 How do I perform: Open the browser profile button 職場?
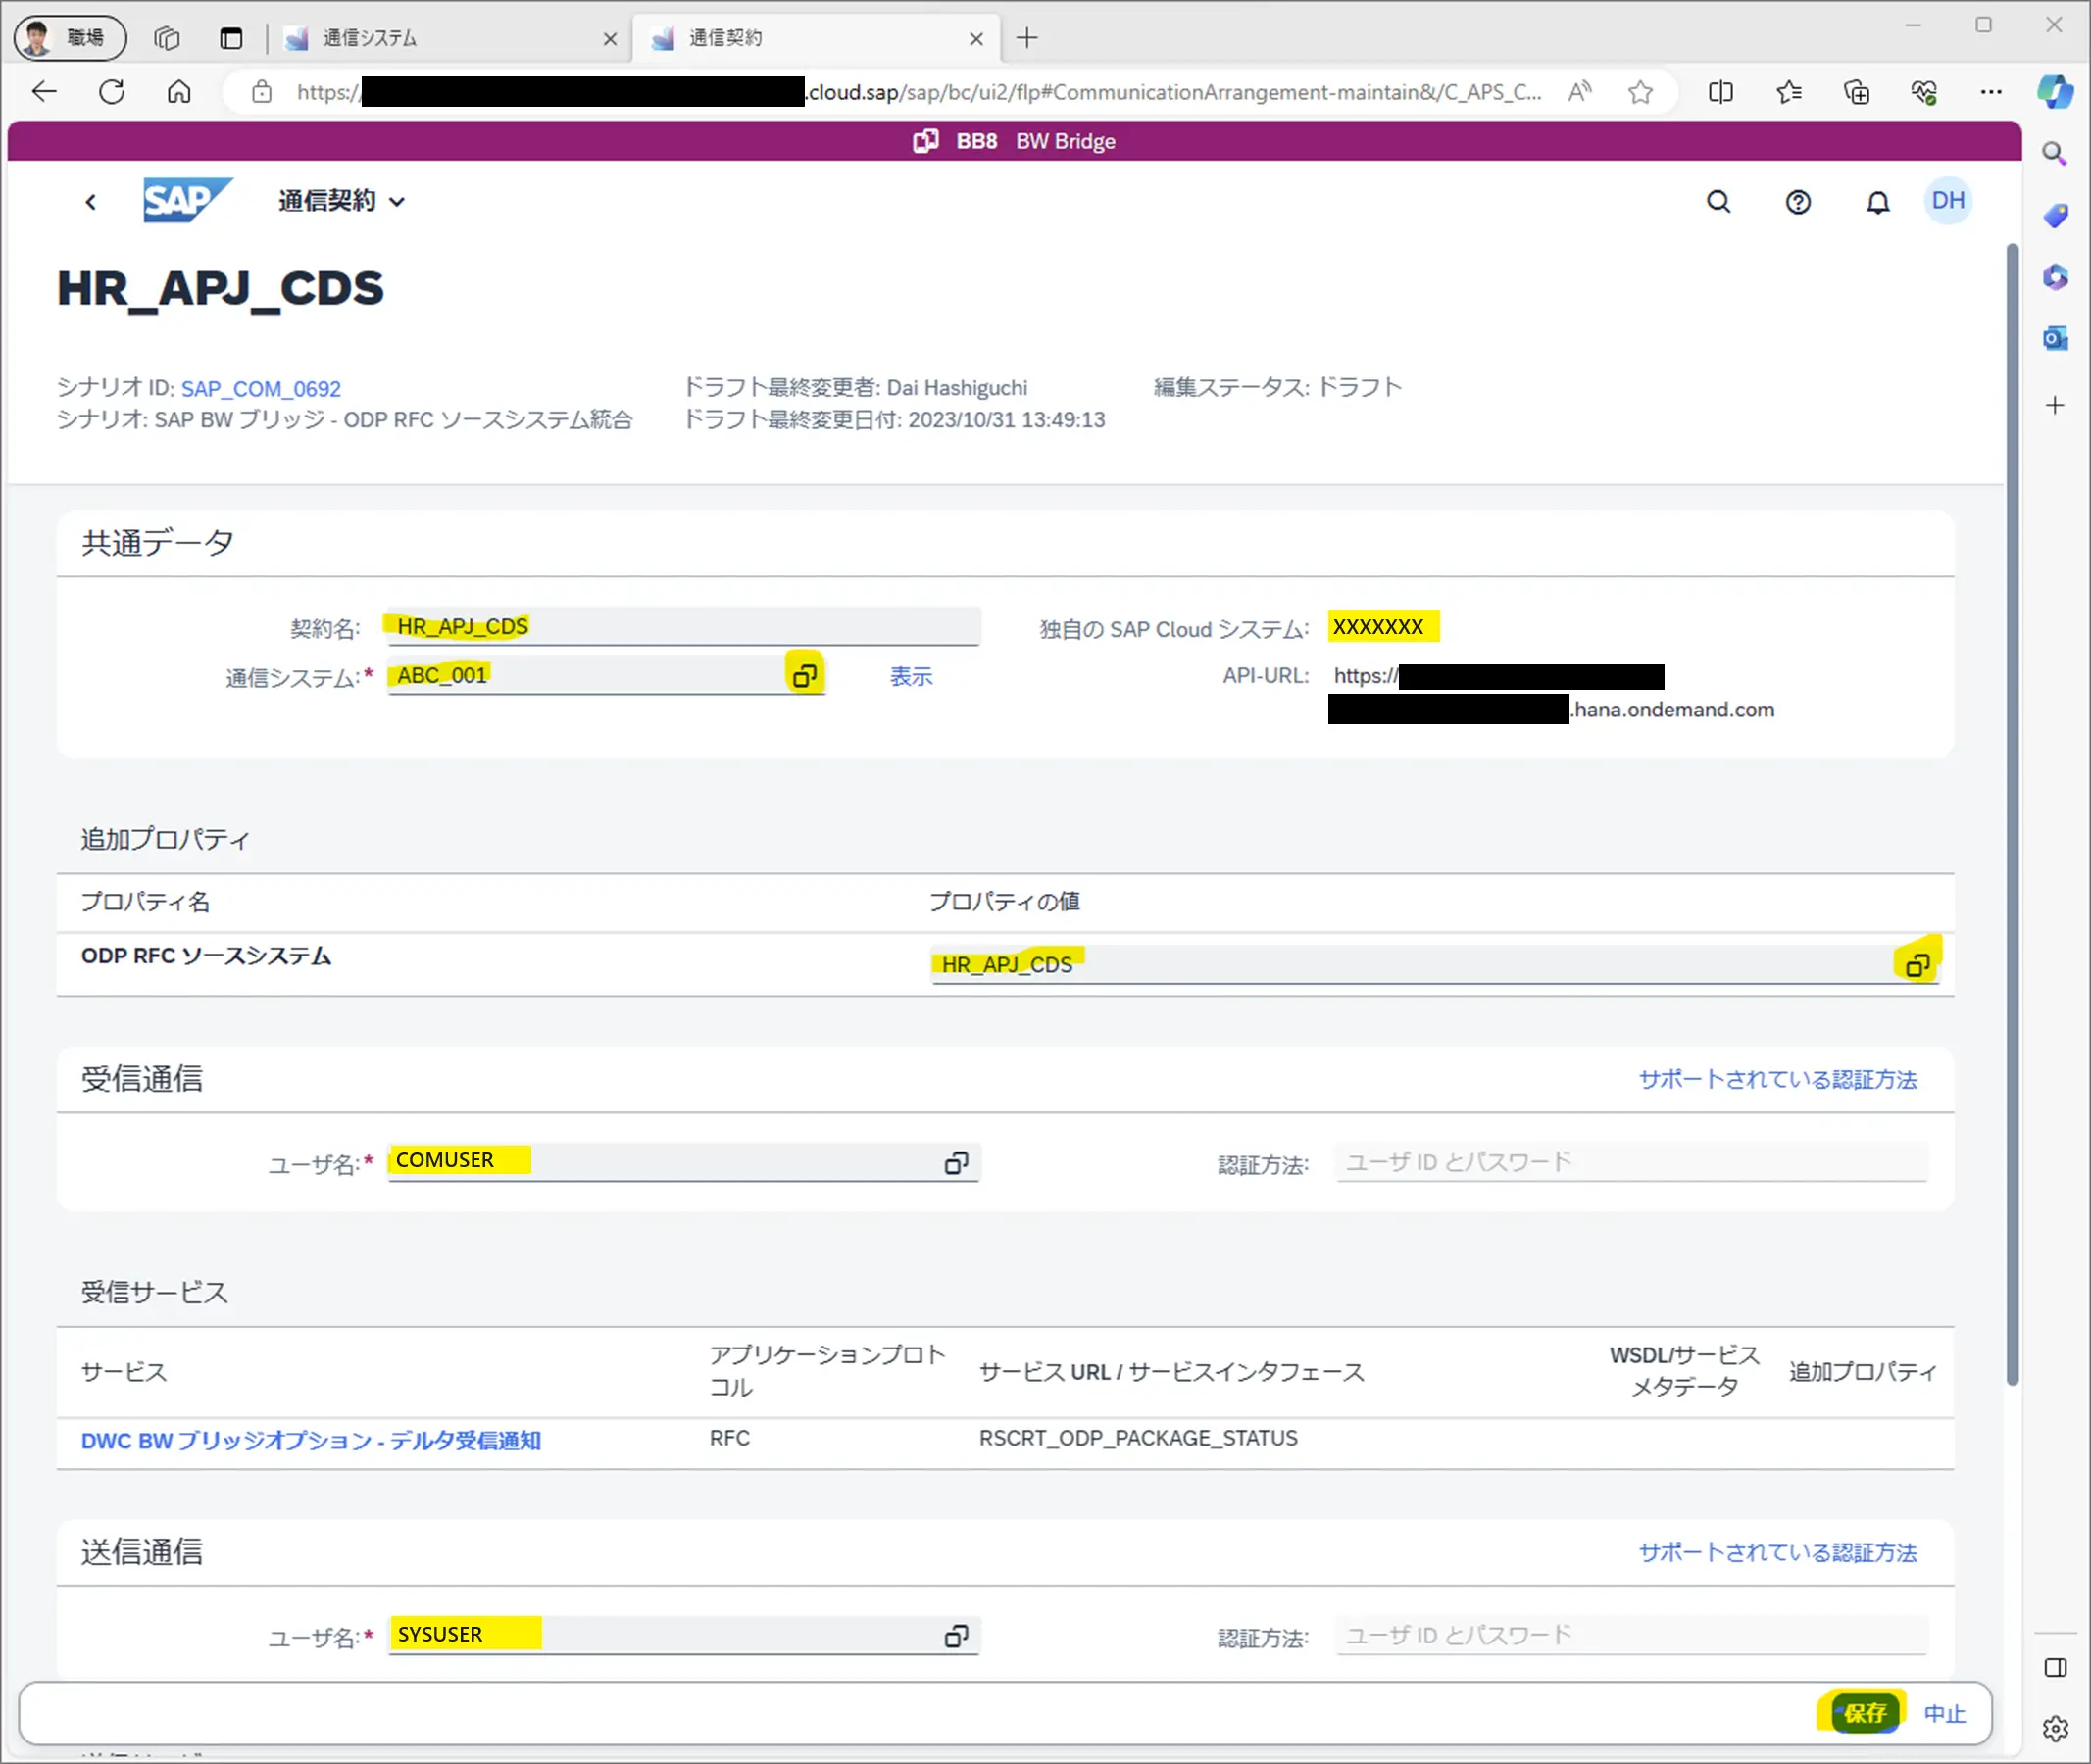[x=70, y=38]
